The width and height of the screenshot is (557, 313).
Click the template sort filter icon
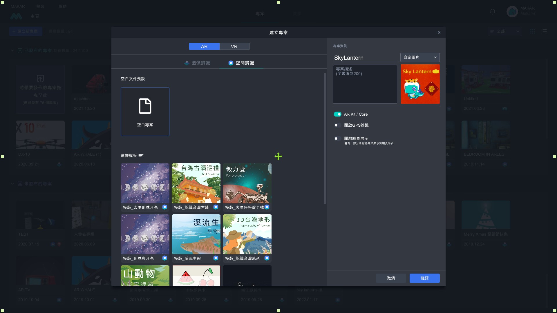point(141,156)
